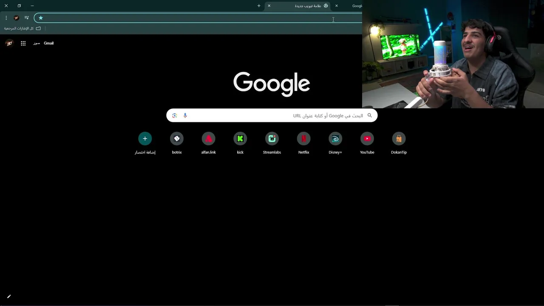Open the Netflix shortcut
544x306 pixels.
click(303, 144)
